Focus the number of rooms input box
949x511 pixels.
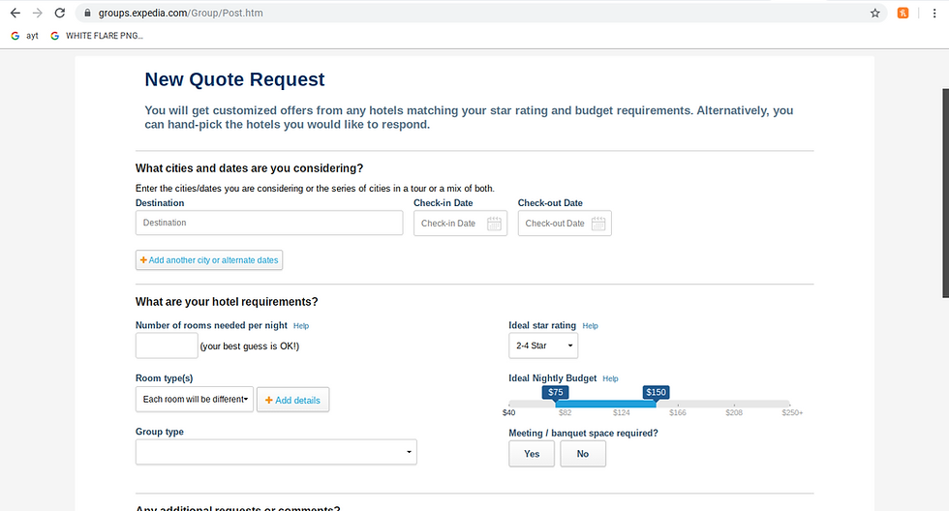click(167, 346)
